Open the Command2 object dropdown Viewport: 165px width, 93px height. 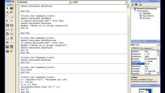(x=70, y=2)
